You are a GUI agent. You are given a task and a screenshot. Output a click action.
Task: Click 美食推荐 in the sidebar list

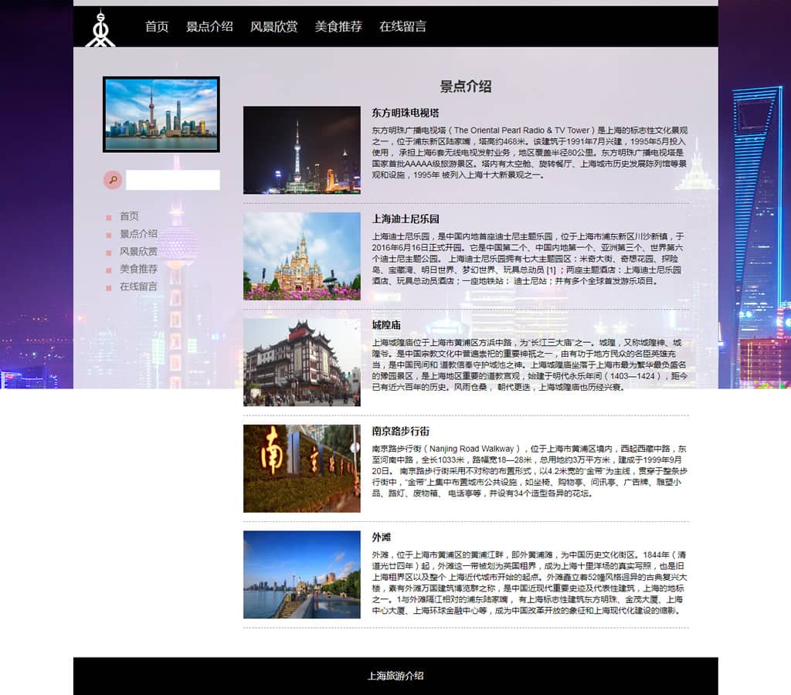pyautogui.click(x=138, y=270)
